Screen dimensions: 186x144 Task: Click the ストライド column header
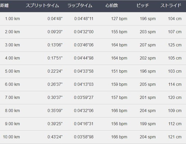[x=171, y=6]
